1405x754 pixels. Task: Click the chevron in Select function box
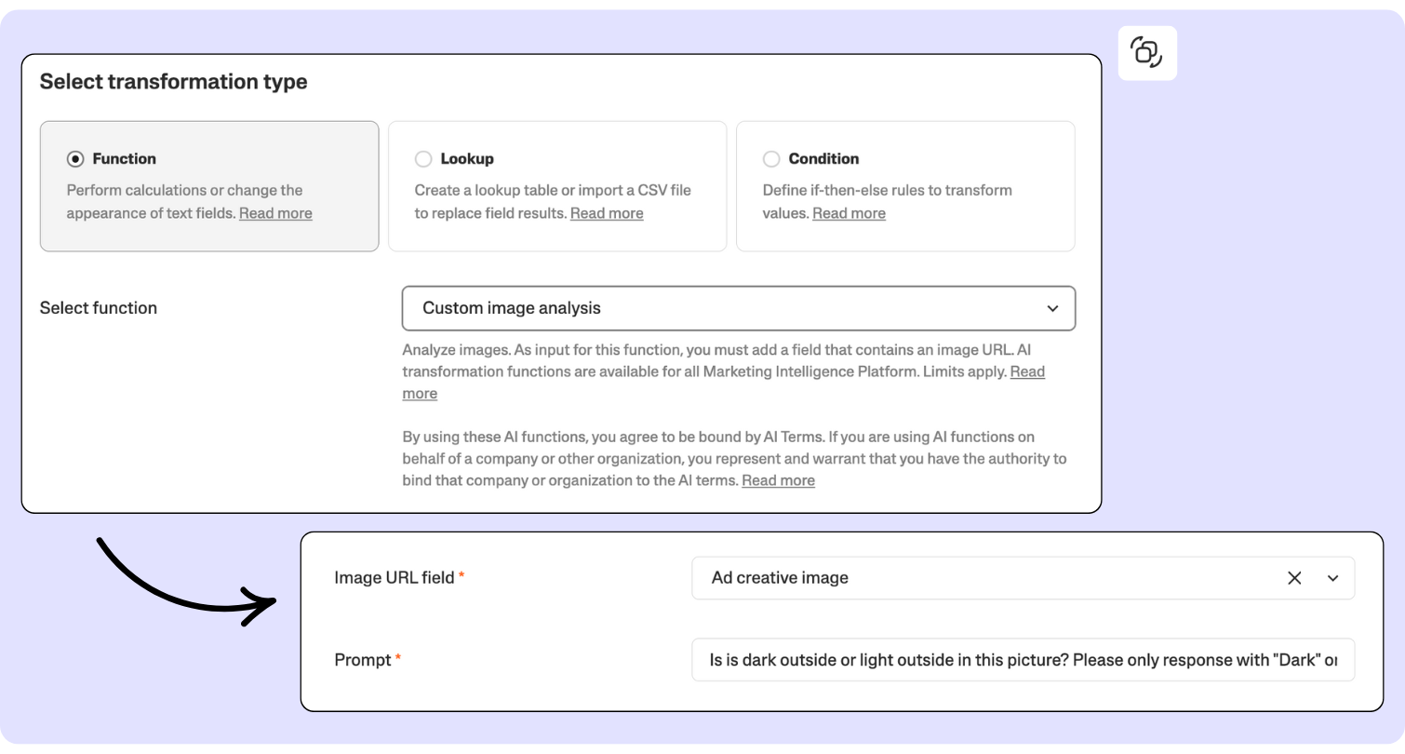tap(1052, 308)
